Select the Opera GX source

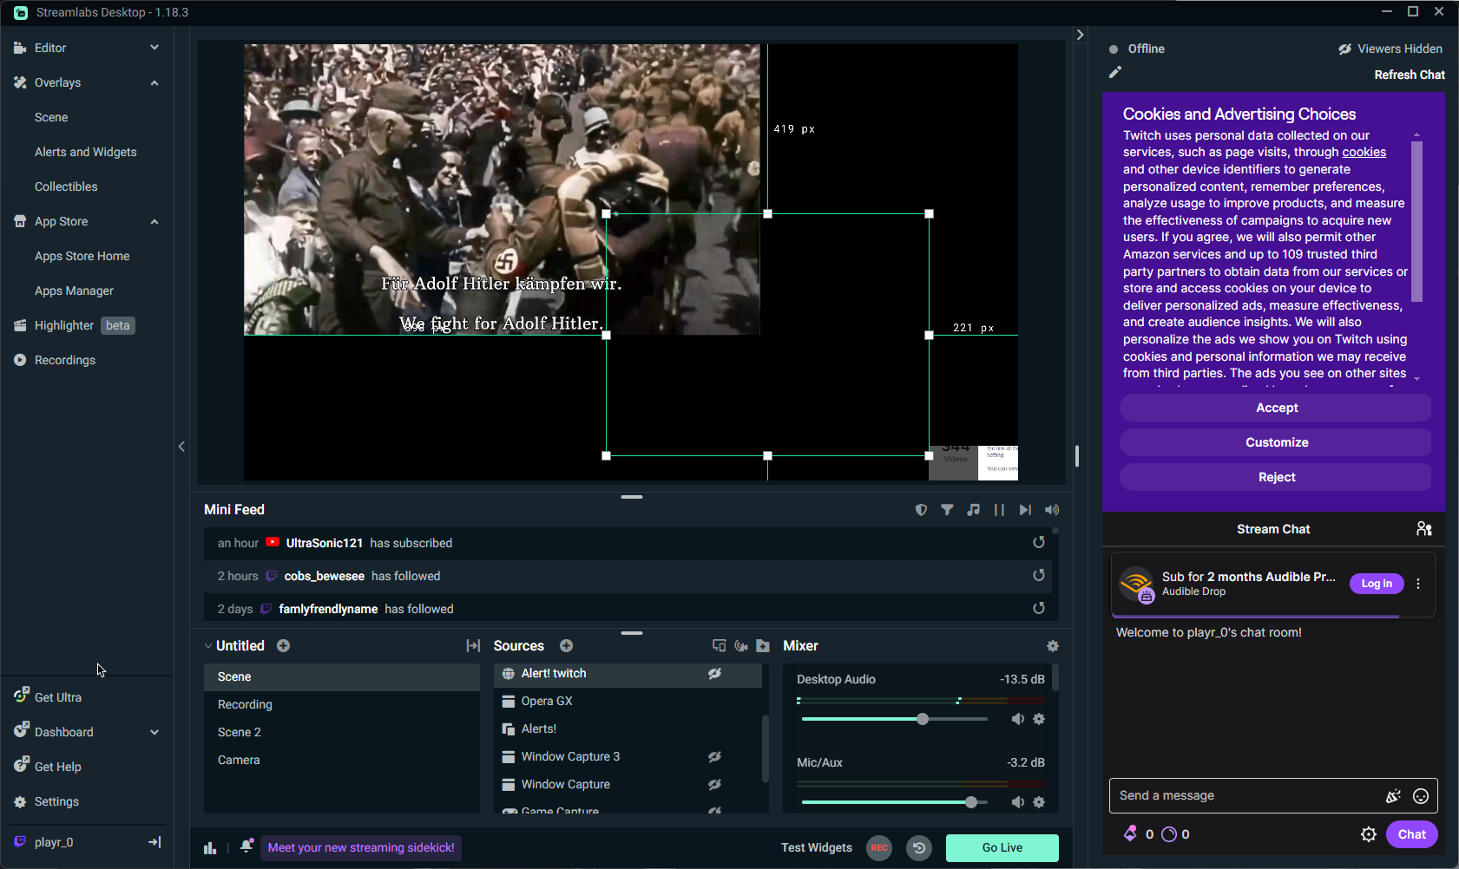click(x=628, y=701)
